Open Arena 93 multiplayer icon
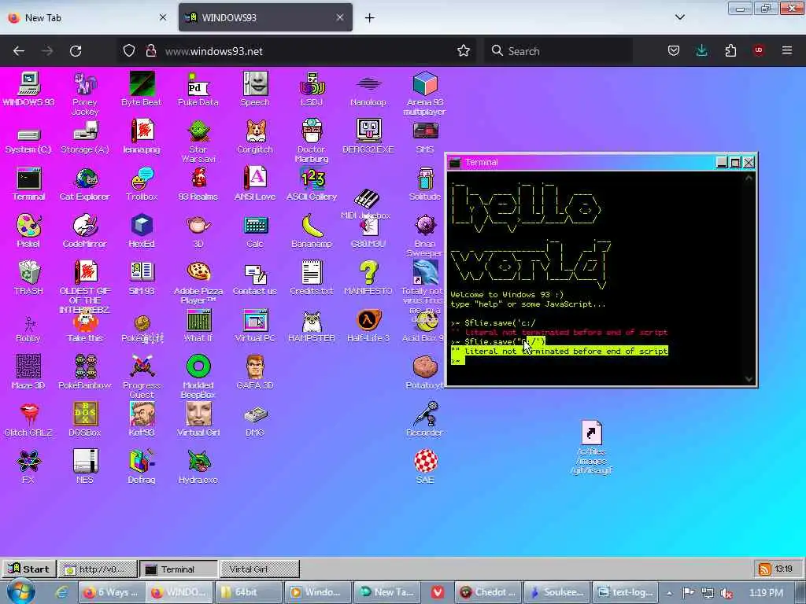This screenshot has height=604, width=806. [424, 93]
